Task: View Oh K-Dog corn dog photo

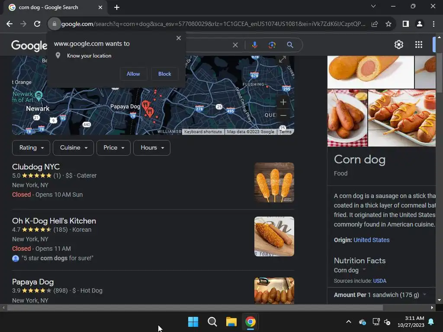Action: click(274, 236)
